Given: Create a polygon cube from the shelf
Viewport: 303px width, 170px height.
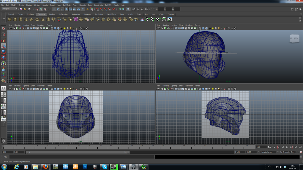Looking at the screenshot, I should (15, 19).
